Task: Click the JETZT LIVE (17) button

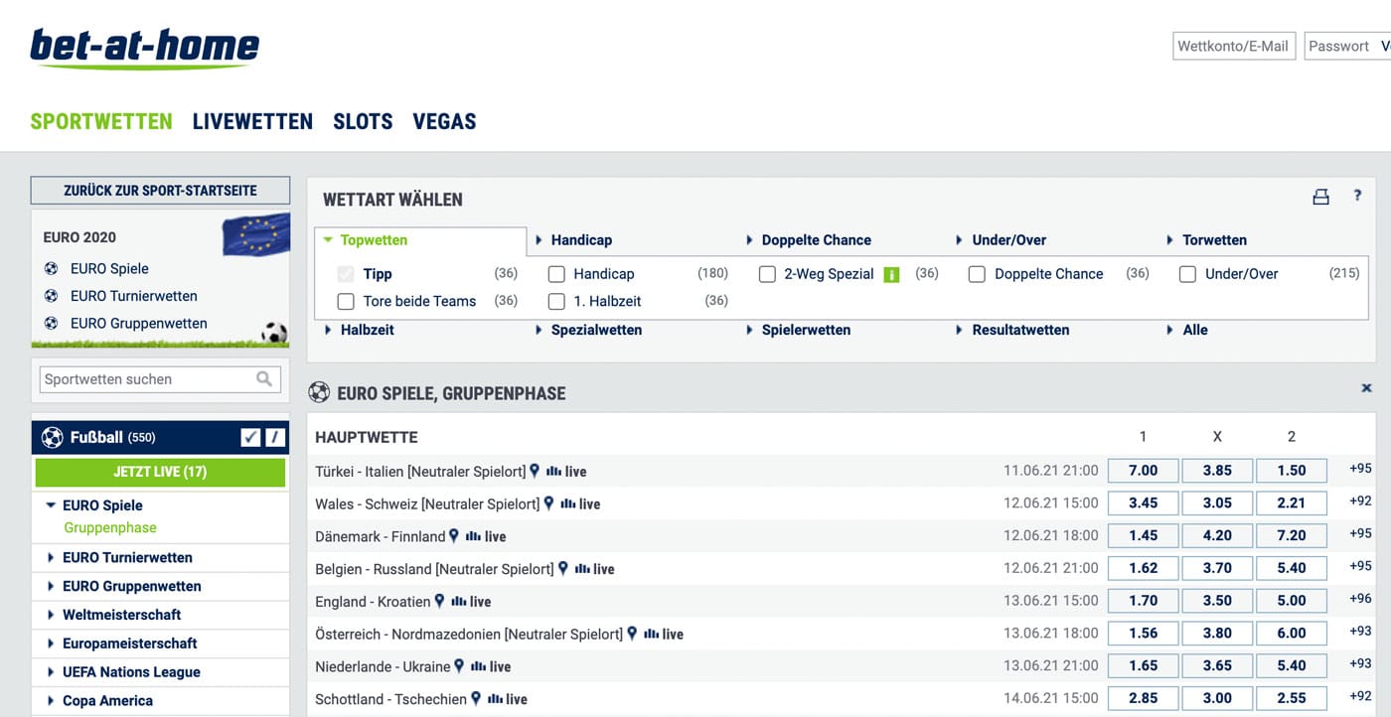Action: pos(160,472)
